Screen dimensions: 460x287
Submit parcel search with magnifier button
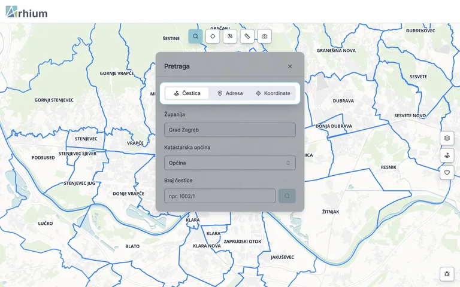[x=287, y=196]
